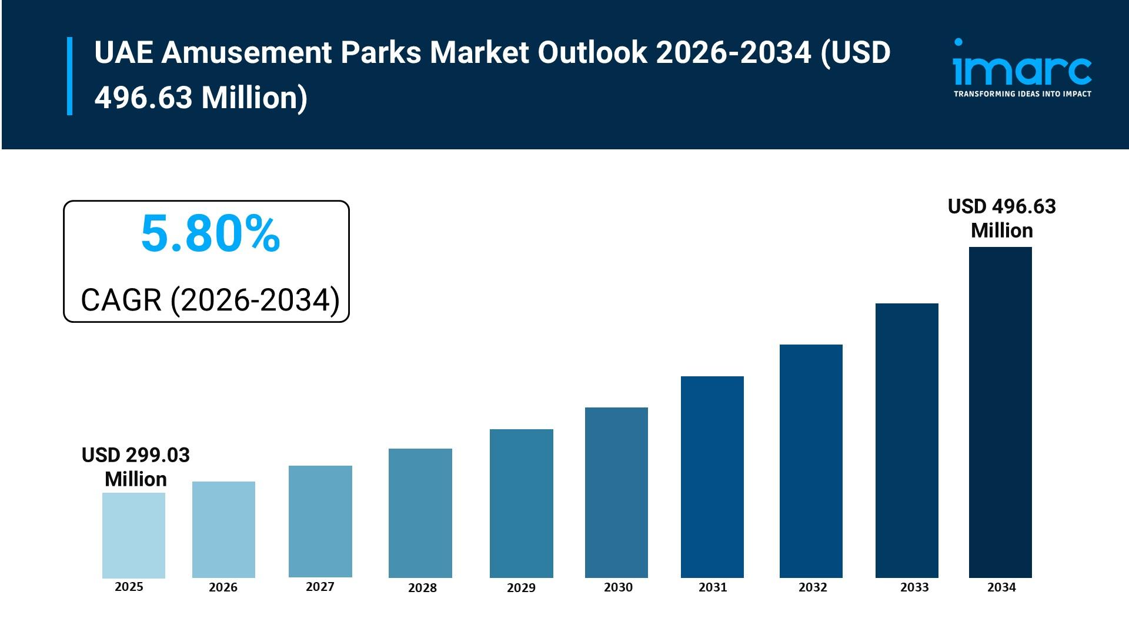This screenshot has height=635, width=1129.
Task: Click the CAGR (2026-2034) label
Action: 210,300
